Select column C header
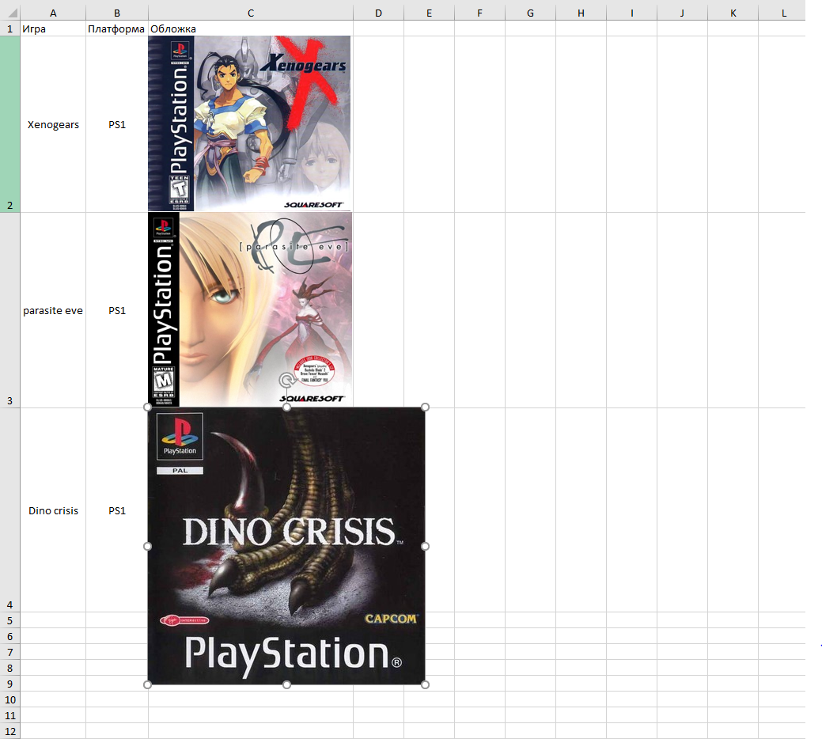The width and height of the screenshot is (822, 739). pyautogui.click(x=251, y=13)
